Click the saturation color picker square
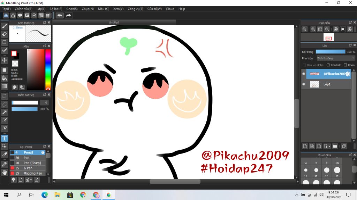The width and height of the screenshot is (357, 200). point(36,69)
